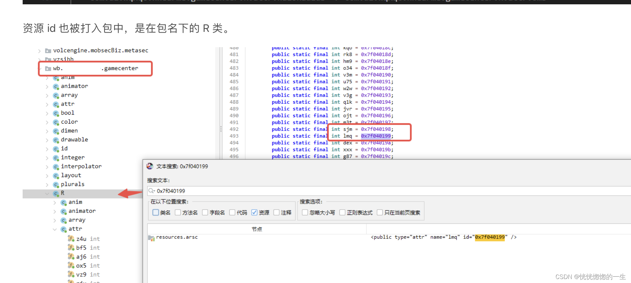Click the volcengine.mobsecBiz.metasec package folder icon
Viewport: 631px width, 283px height.
tap(48, 50)
